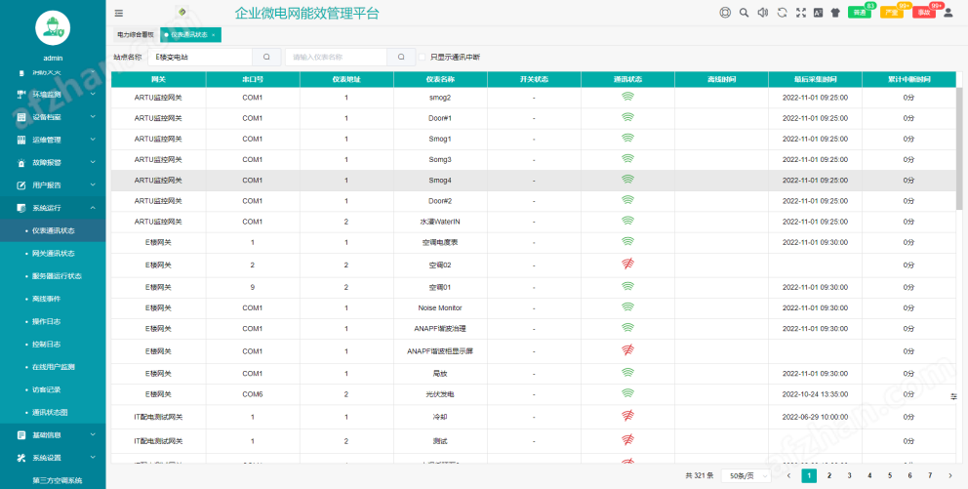Click the help lifebuoy icon in header
Screen dimensions: 968x489
pos(725,13)
